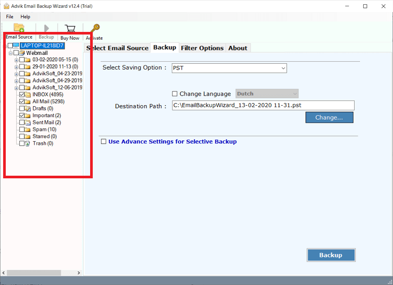Open the File menu
Image resolution: width=393 pixels, height=285 pixels.
click(10, 17)
